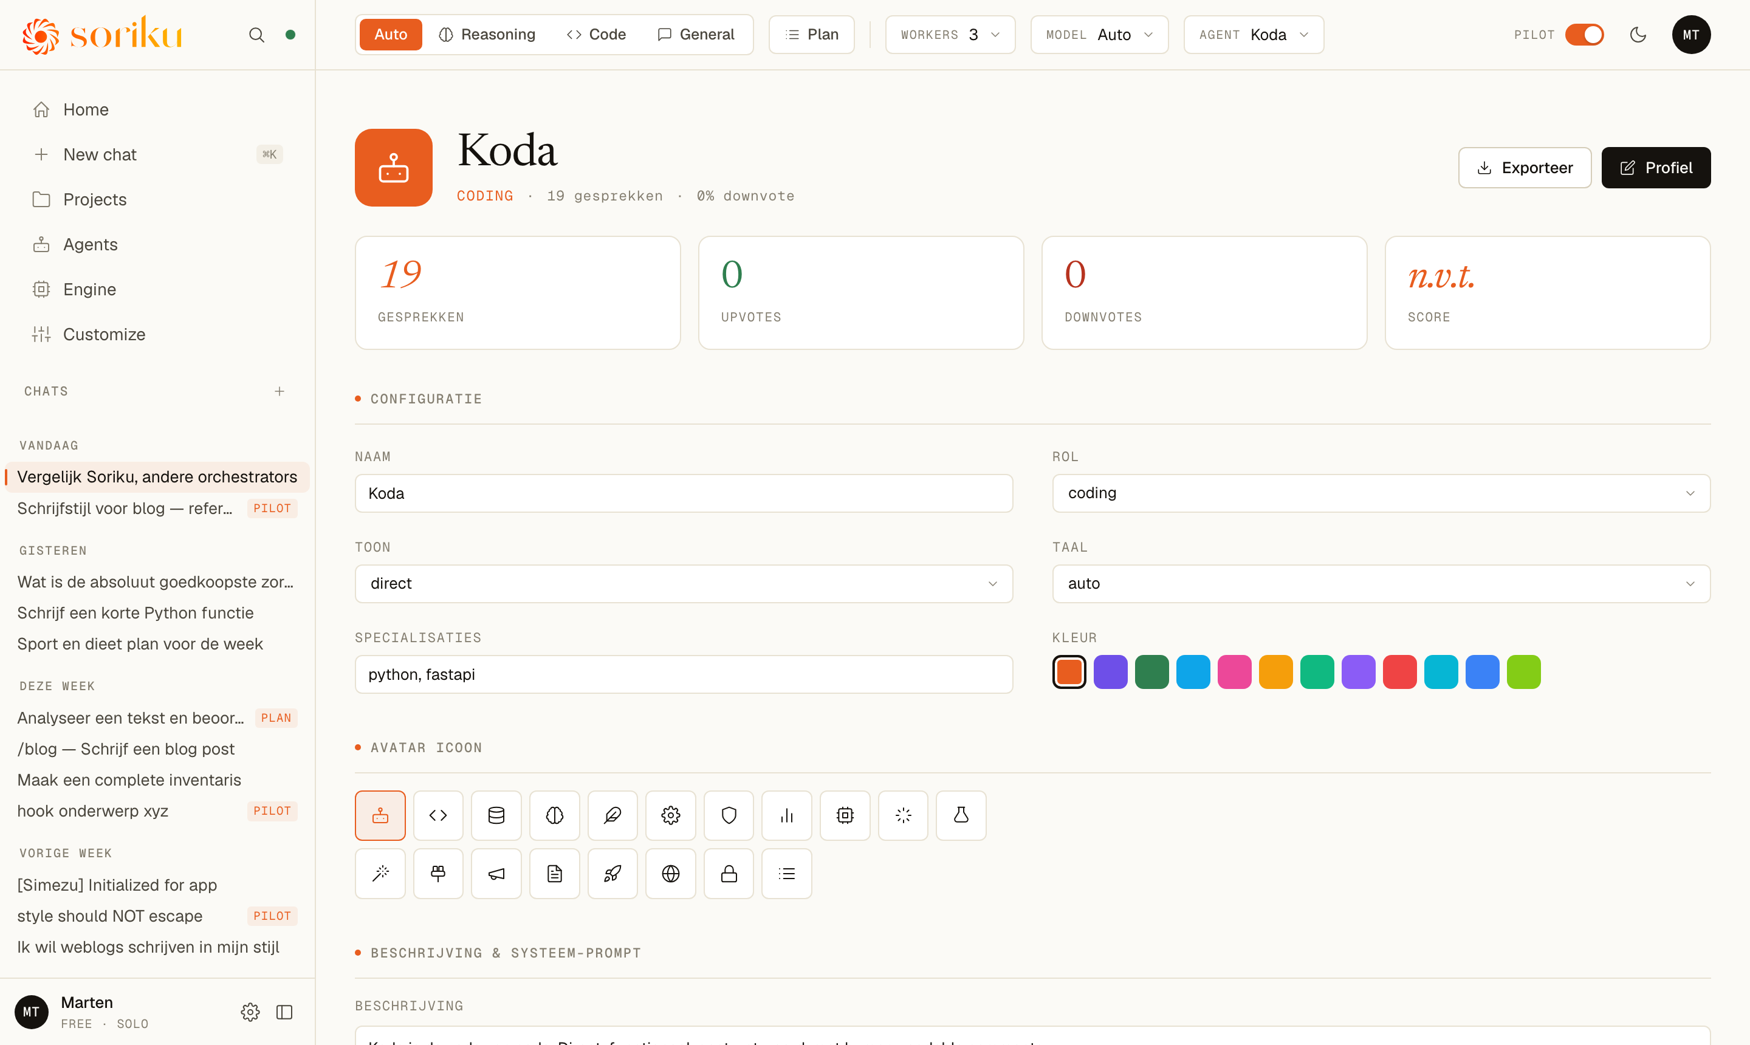Choose the orange color swatch
The height and width of the screenshot is (1045, 1750).
point(1069,672)
